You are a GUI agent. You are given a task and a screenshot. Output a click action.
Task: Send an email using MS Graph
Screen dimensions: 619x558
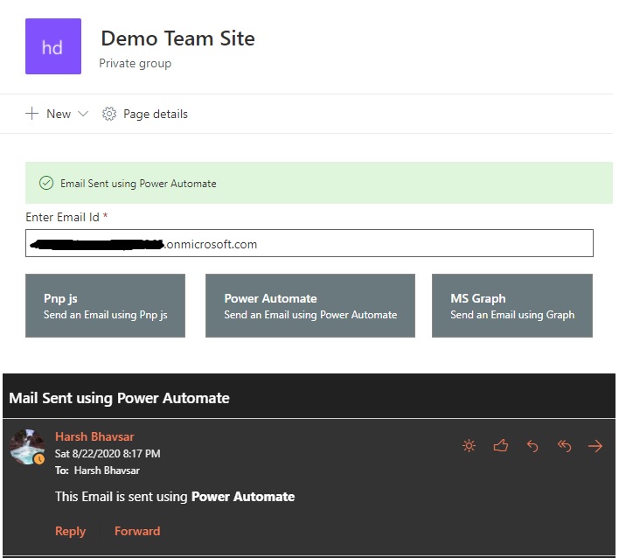pos(512,305)
